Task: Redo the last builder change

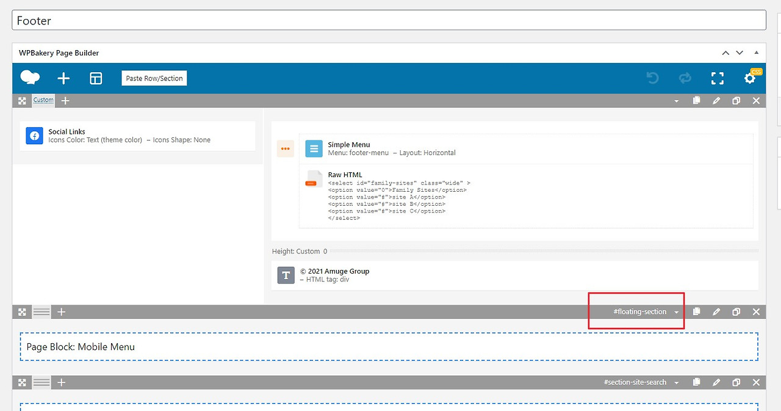Action: click(685, 78)
